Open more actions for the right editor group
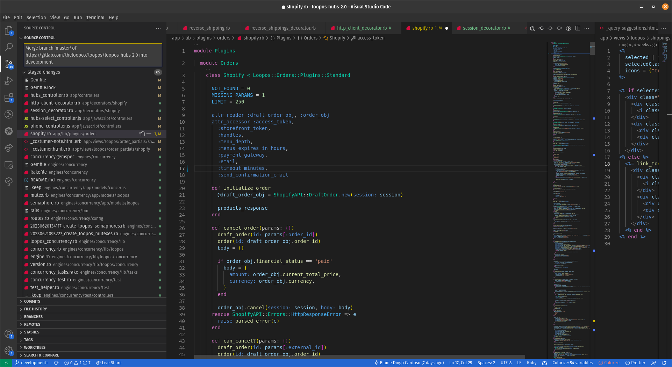 [664, 28]
